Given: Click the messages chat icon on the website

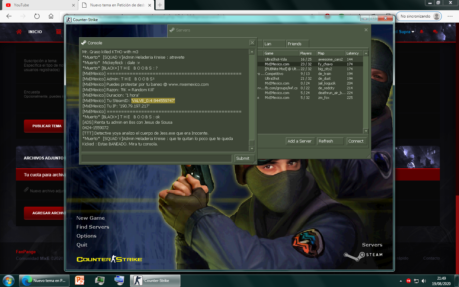Looking at the screenshot, I should (x=435, y=32).
